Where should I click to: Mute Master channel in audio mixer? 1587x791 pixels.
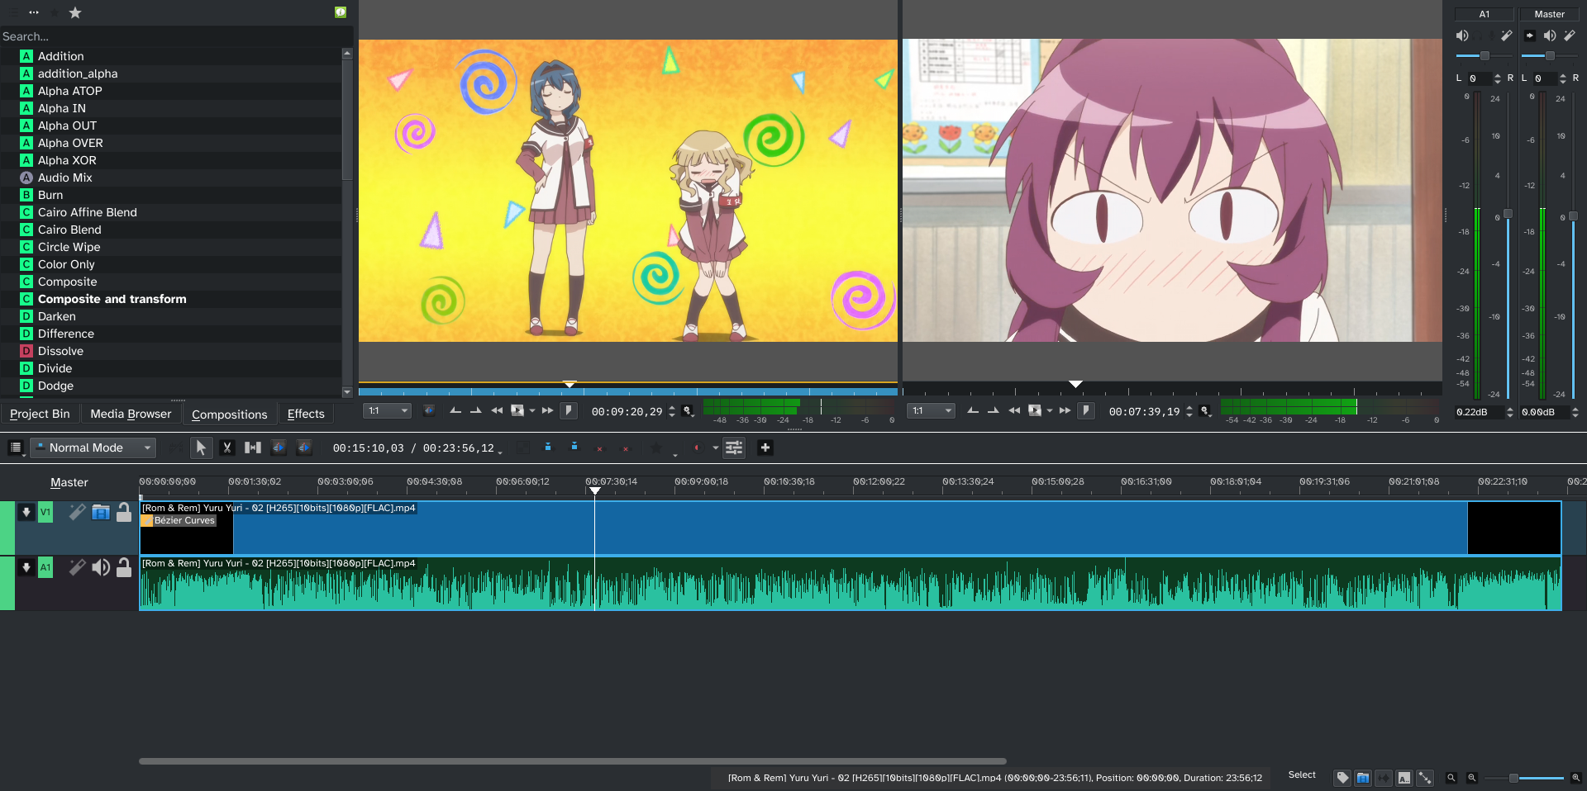coord(1550,36)
